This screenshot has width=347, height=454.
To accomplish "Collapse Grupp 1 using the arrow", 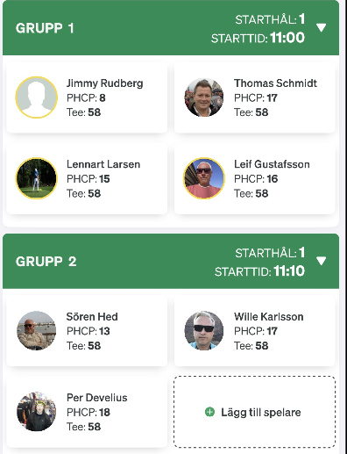I will [x=321, y=28].
